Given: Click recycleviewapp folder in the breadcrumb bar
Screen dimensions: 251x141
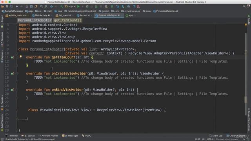Looking at the screenshot, I should click(131, 11).
